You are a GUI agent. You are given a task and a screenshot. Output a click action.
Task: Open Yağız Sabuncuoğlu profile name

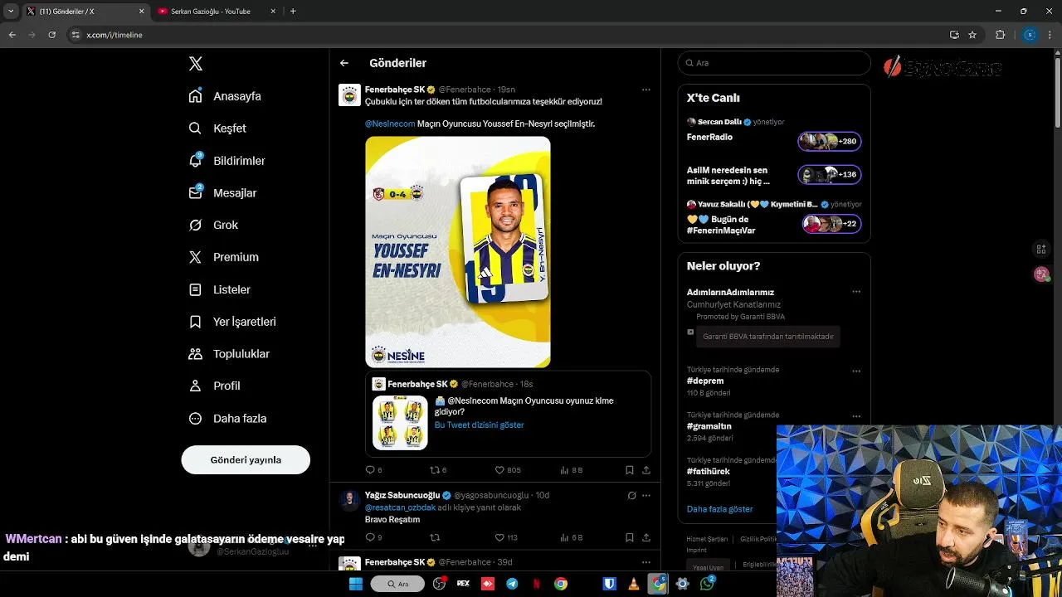tap(402, 495)
